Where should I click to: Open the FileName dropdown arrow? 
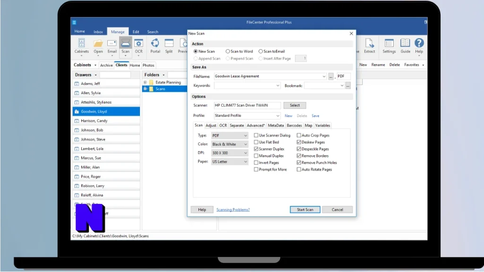pyautogui.click(x=324, y=76)
